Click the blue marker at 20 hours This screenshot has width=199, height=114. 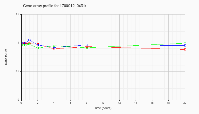pos(185,45)
